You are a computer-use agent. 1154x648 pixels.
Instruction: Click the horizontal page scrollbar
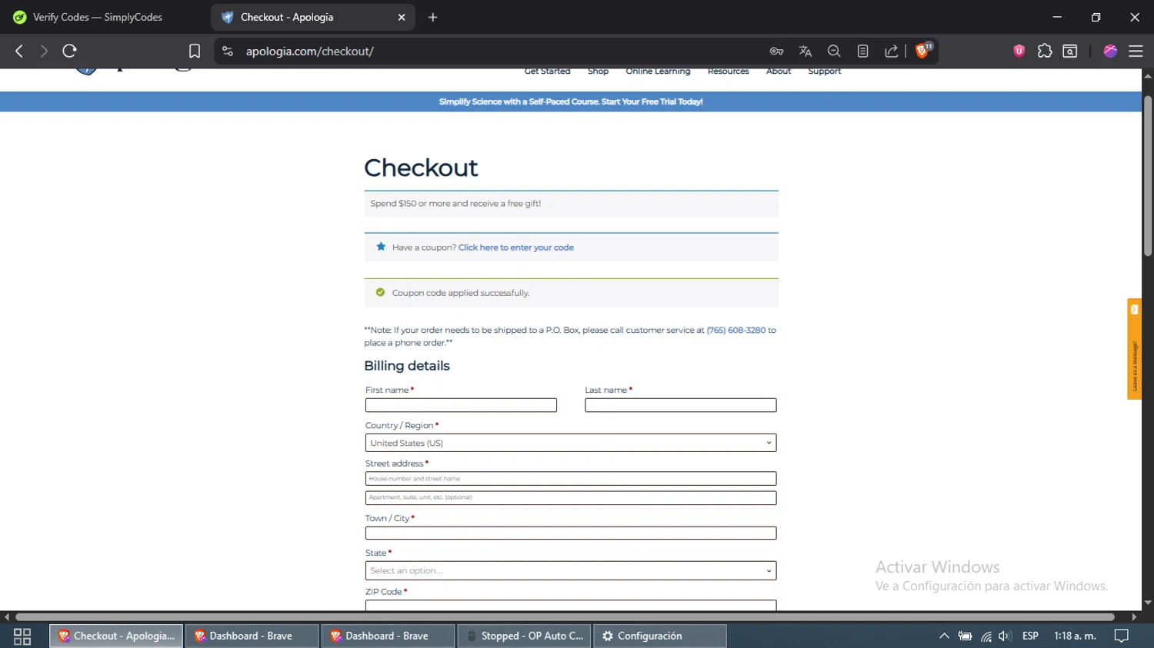click(565, 617)
